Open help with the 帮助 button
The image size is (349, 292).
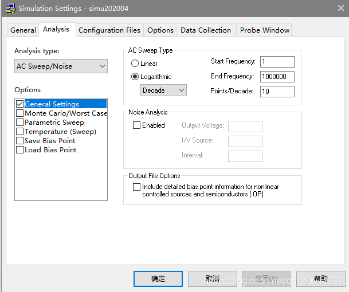pyautogui.click(x=321, y=279)
